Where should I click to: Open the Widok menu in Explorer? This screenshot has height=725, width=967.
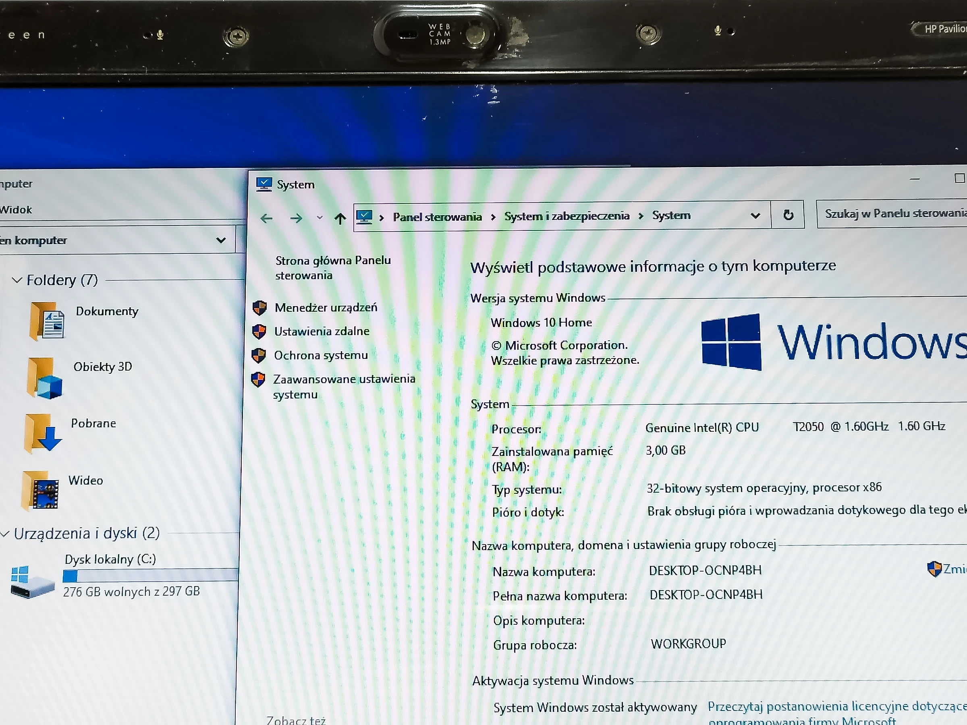coord(17,209)
